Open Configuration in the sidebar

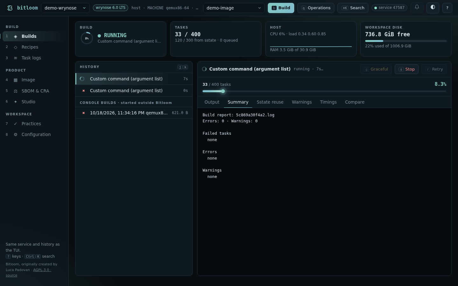click(x=34, y=134)
